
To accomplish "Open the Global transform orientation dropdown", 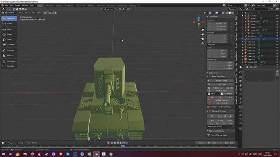I will pyautogui.click(x=107, y=9).
